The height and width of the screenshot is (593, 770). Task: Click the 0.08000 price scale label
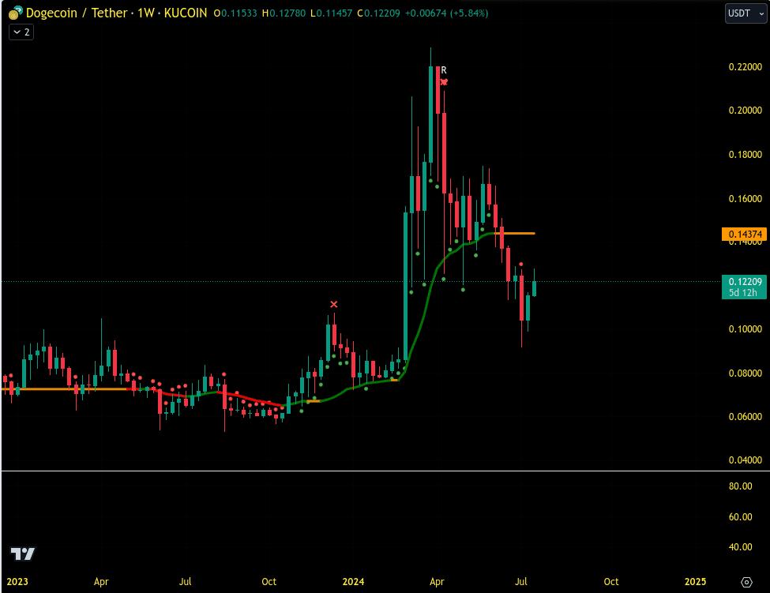coord(746,373)
